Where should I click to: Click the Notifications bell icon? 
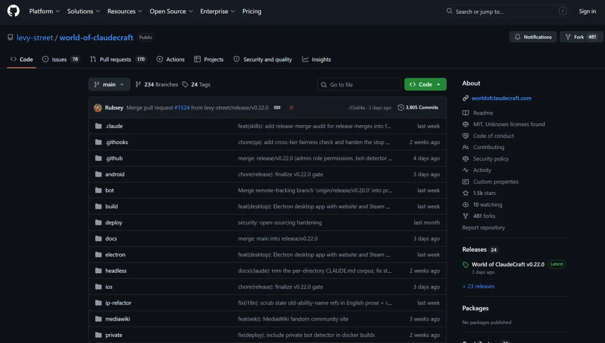pos(518,37)
